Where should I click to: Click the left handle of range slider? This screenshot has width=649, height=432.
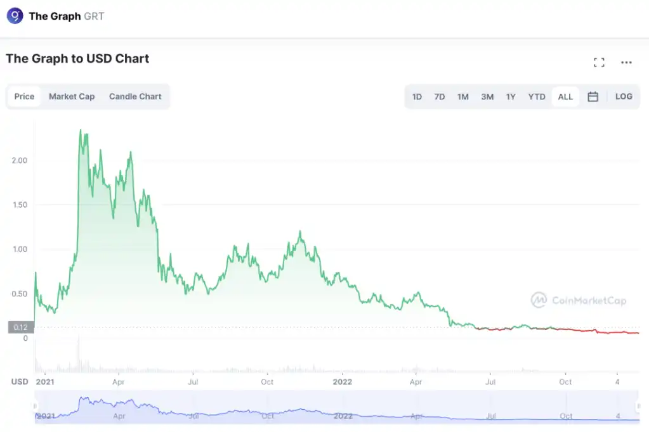(x=36, y=406)
